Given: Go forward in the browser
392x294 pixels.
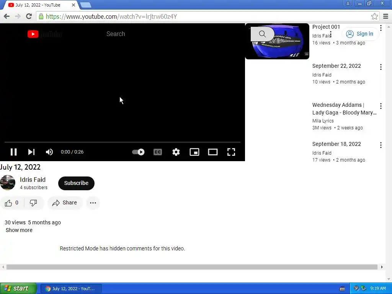Looking at the screenshot, I should point(18,16).
